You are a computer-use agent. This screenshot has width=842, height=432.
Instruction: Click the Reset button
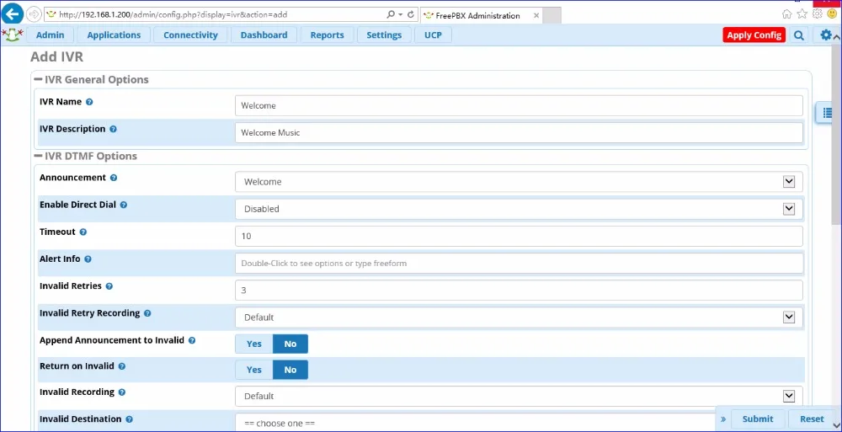click(812, 419)
